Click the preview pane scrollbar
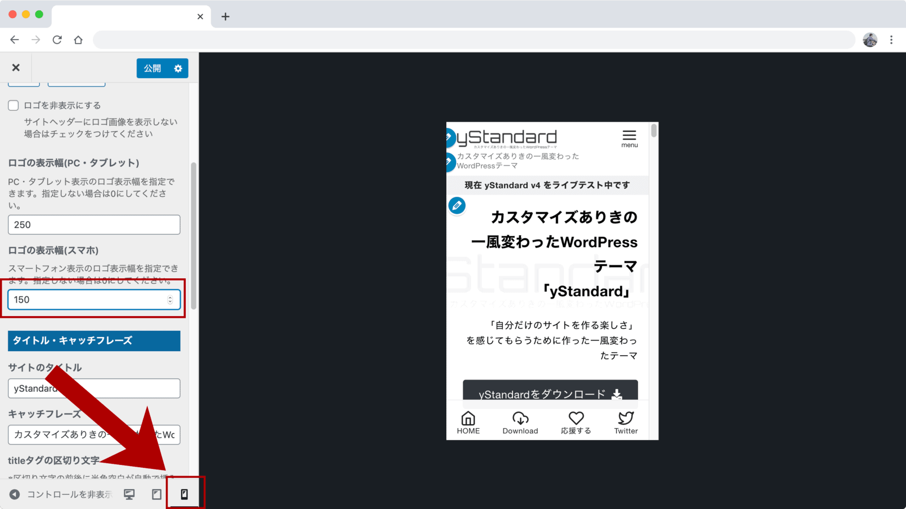 (x=654, y=131)
